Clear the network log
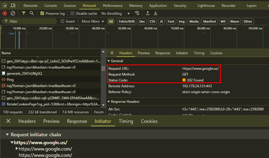 point(13,13)
